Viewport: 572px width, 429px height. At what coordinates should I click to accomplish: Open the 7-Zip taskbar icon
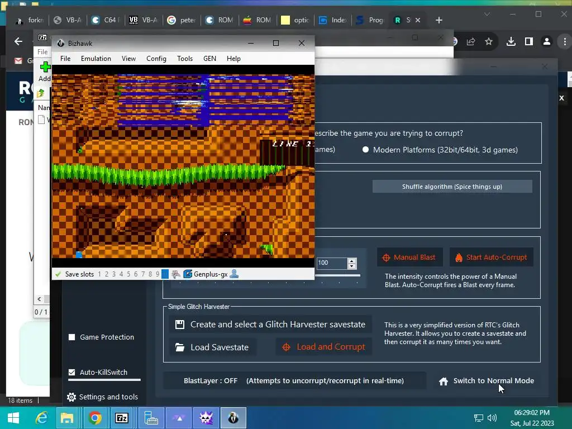click(x=121, y=418)
